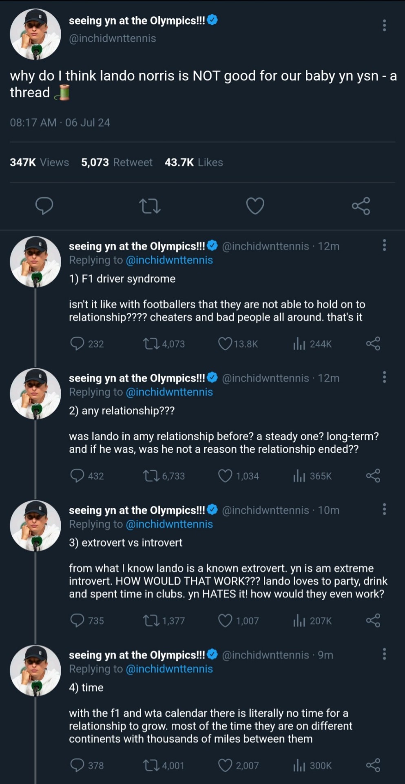The image size is (405, 784).
Task: Share the extrovert vs introvert reply
Action: 373,621
